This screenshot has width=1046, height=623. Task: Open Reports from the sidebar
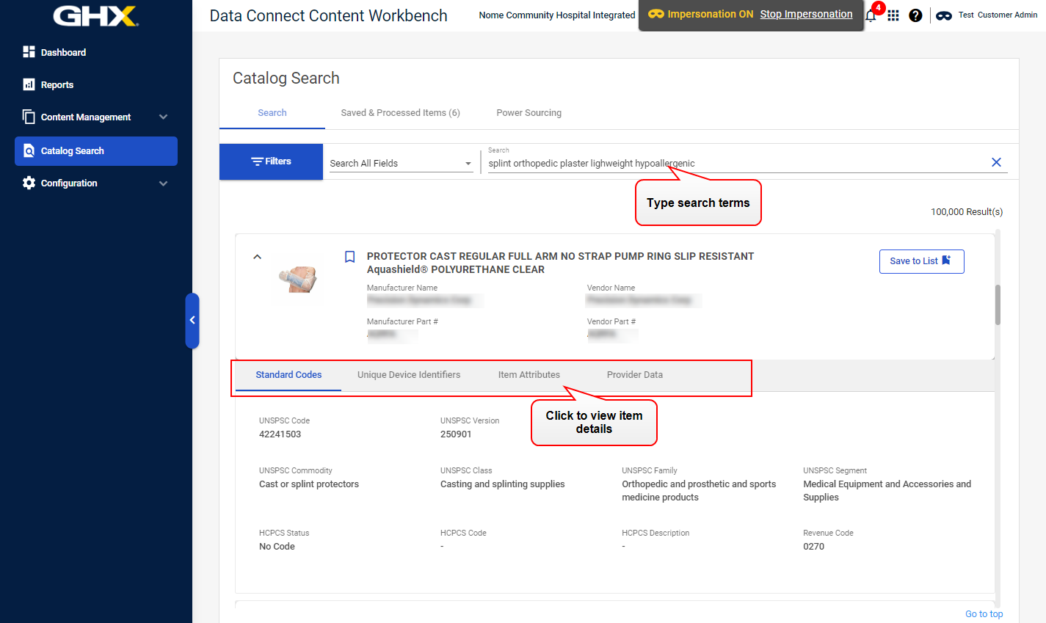[57, 84]
